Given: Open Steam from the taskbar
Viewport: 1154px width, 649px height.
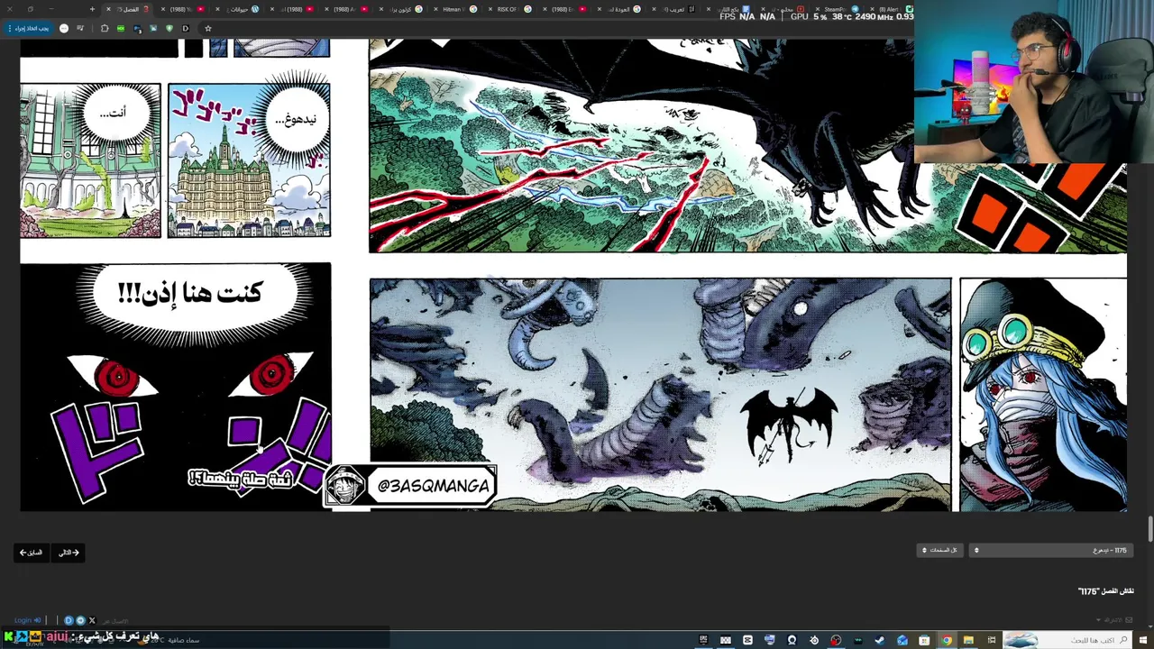Looking at the screenshot, I should [x=879, y=640].
